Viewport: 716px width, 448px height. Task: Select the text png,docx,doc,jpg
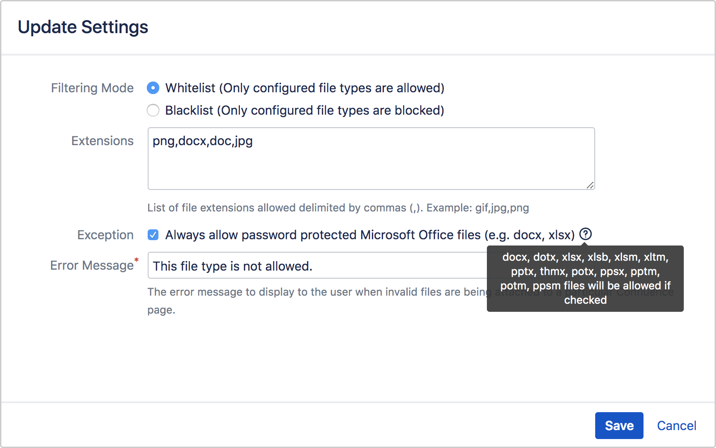coord(202,141)
